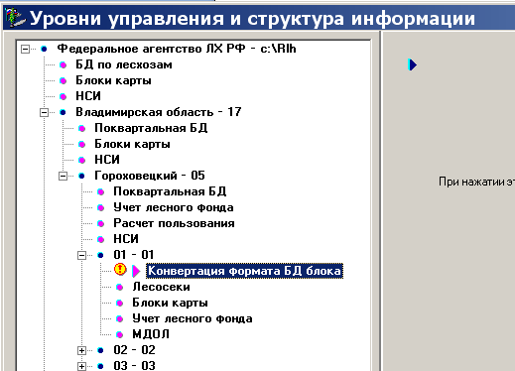The height and width of the screenshot is (371, 515).
Task: Select the 02 - 02 tree item
Action: click(134, 350)
